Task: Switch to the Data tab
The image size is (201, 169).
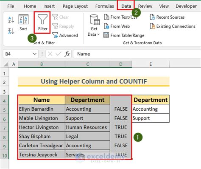Action: coord(126,6)
